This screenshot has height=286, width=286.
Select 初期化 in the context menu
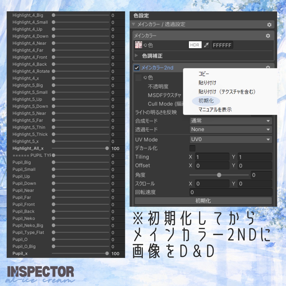tap(206, 101)
